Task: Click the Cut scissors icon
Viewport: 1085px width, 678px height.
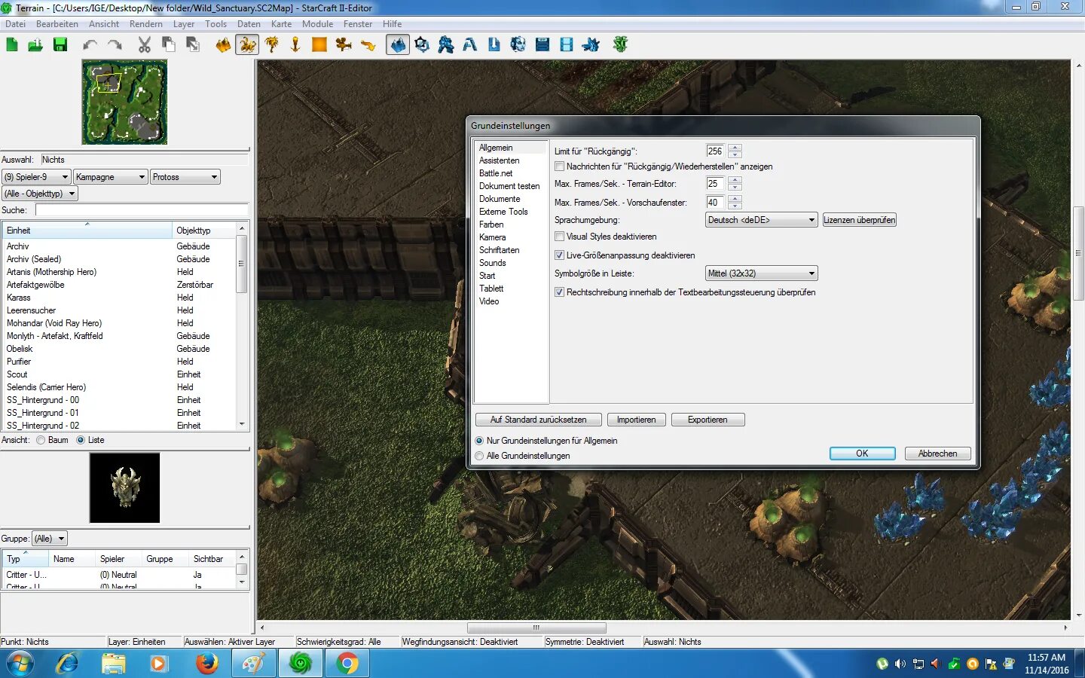Action: [x=145, y=45]
